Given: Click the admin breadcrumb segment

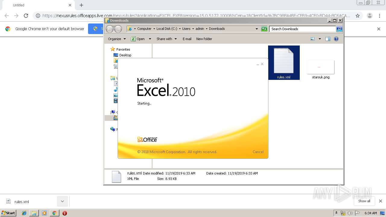Looking at the screenshot, I should [200, 29].
